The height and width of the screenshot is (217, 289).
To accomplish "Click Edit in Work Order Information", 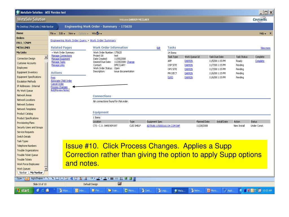I will (x=159, y=48).
